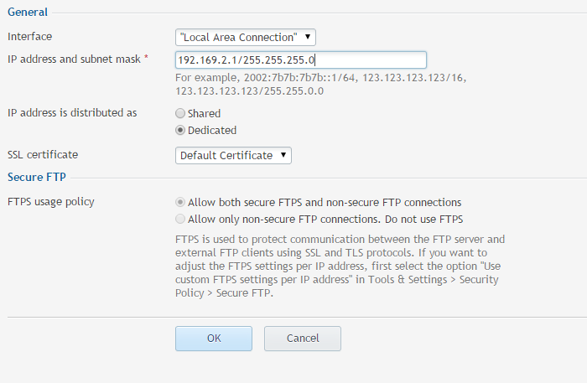Open the Interface dropdown
This screenshot has width=587, height=383.
click(x=245, y=37)
